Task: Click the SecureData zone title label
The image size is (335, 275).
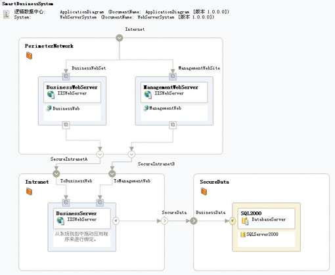Action: (214, 182)
